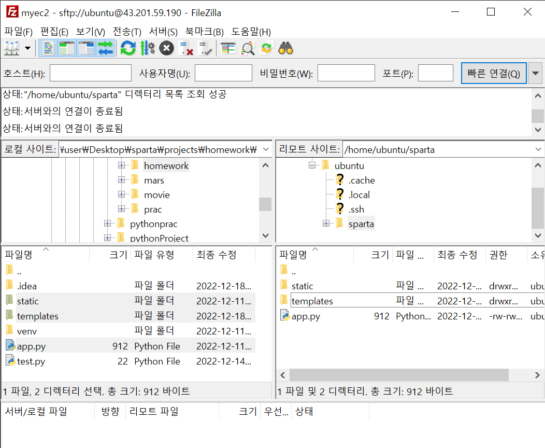The image size is (545, 448).
Task: Open the 보기(V) menu
Action: pyautogui.click(x=90, y=32)
